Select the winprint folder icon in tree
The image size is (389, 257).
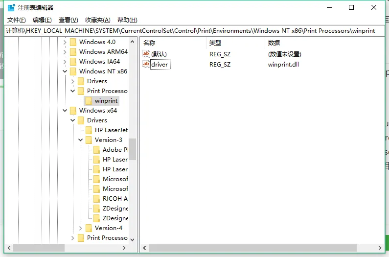(x=89, y=101)
